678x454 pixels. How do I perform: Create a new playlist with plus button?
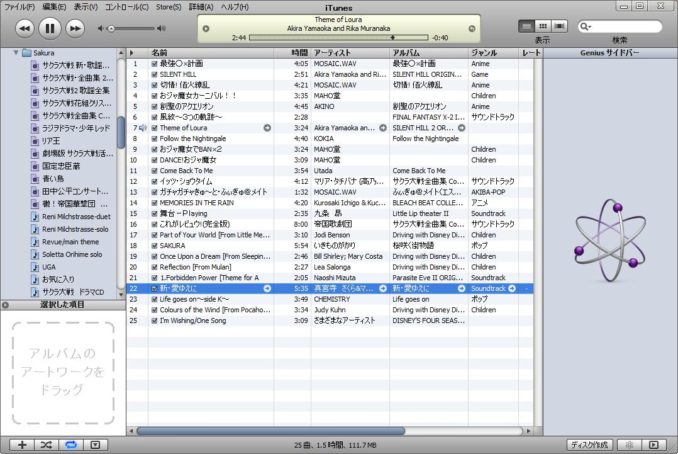[x=22, y=445]
